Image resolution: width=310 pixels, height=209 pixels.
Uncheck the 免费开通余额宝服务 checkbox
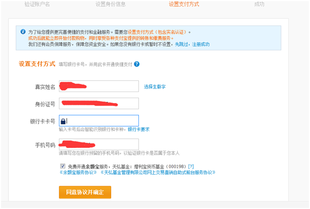[63, 166]
